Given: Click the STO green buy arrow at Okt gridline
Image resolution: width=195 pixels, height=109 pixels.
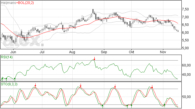Looking at the screenshot, I should (x=131, y=106).
